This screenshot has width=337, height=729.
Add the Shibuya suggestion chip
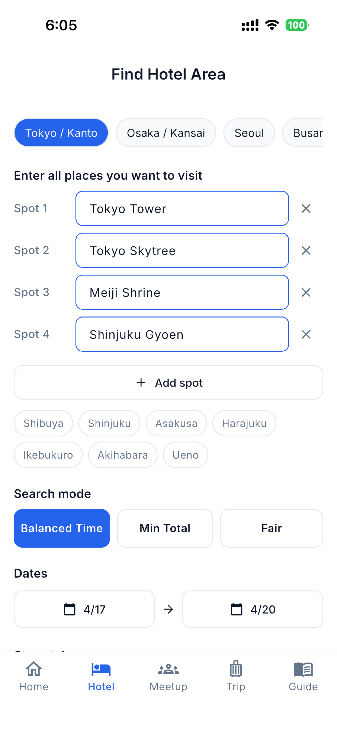(x=43, y=423)
